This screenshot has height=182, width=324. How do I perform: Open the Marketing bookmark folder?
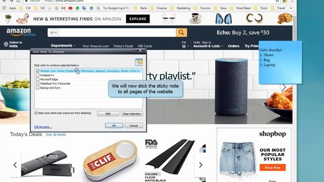point(180,8)
